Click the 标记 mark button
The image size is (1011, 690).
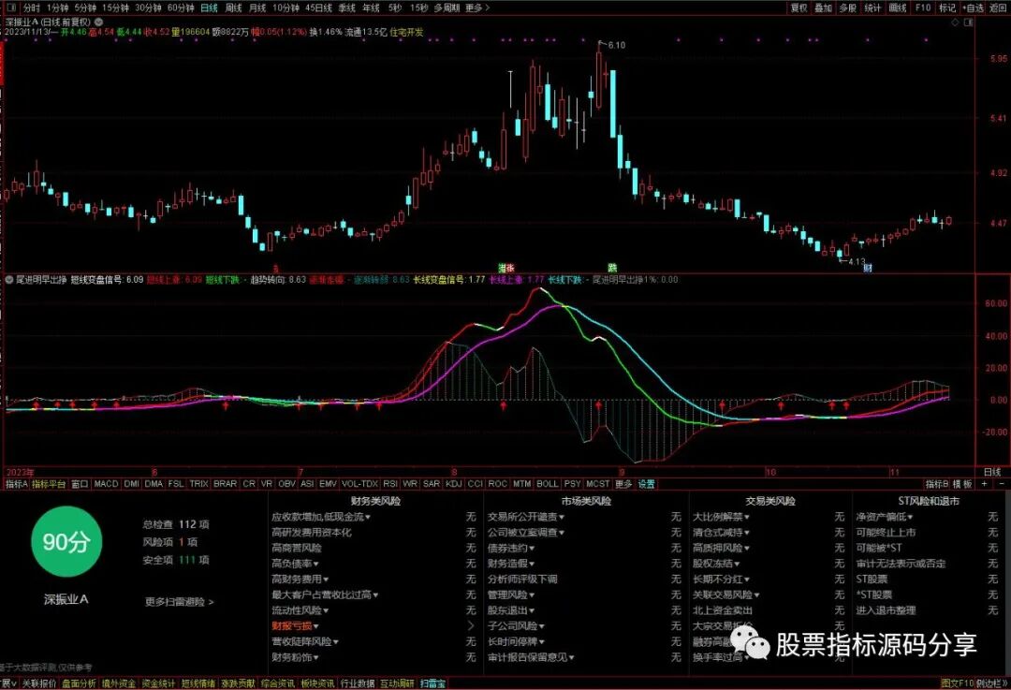tap(947, 7)
